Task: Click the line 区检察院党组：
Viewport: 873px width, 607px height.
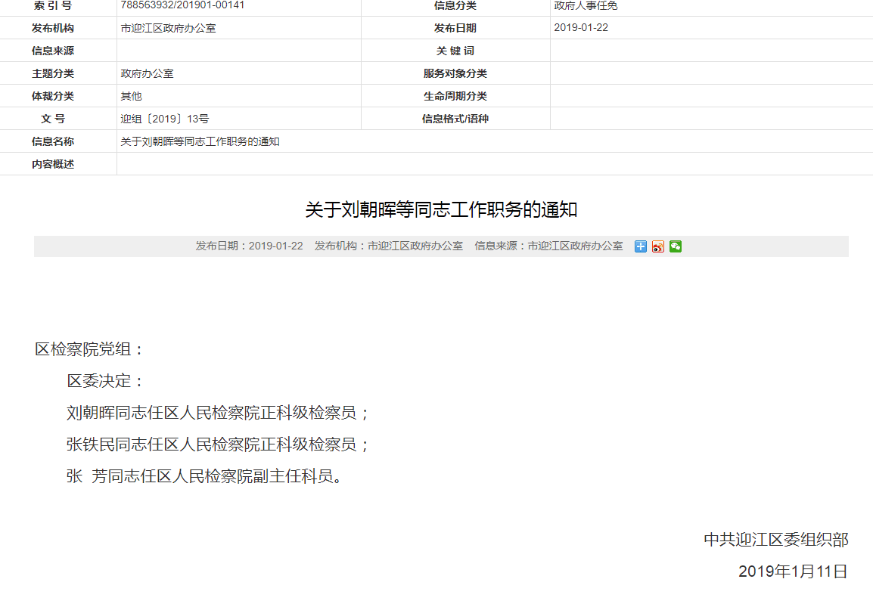Action: coord(90,349)
